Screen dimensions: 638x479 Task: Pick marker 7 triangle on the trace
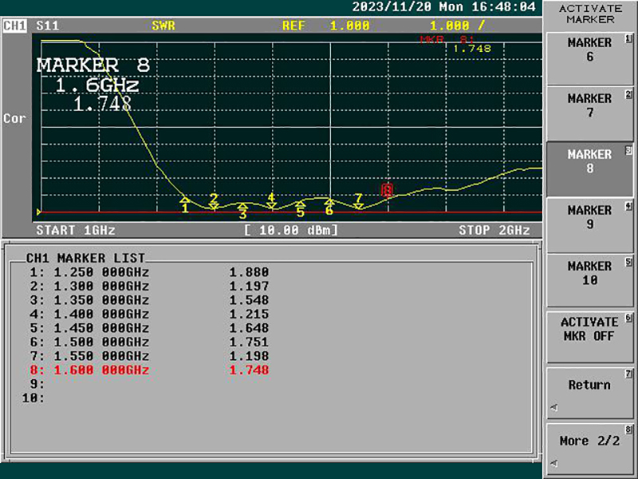click(358, 207)
